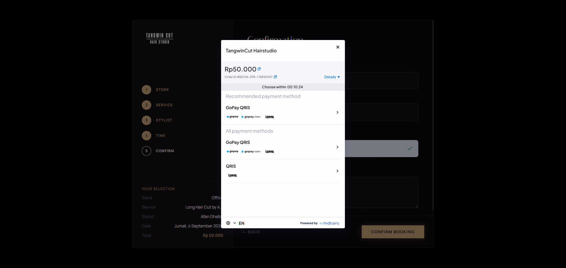Click the gopay logo under All payment methods
The height and width of the screenshot is (268, 566).
(x=233, y=152)
